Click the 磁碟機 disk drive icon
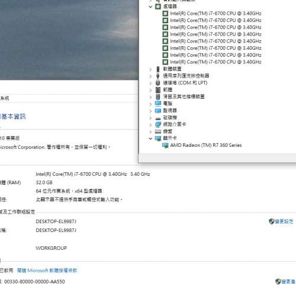This screenshot has width=296, height=296. pos(158,118)
